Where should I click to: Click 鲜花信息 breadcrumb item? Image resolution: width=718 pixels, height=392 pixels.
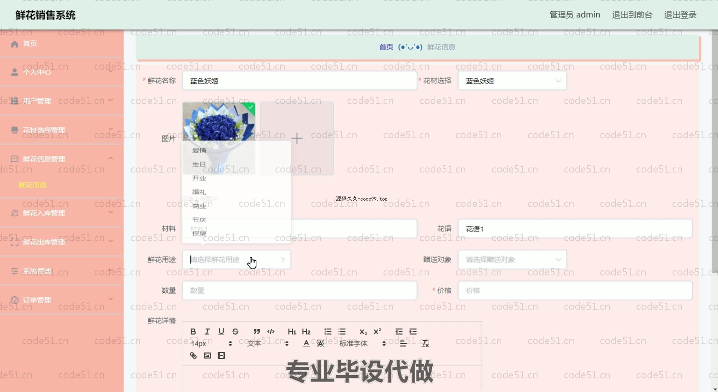tap(441, 47)
